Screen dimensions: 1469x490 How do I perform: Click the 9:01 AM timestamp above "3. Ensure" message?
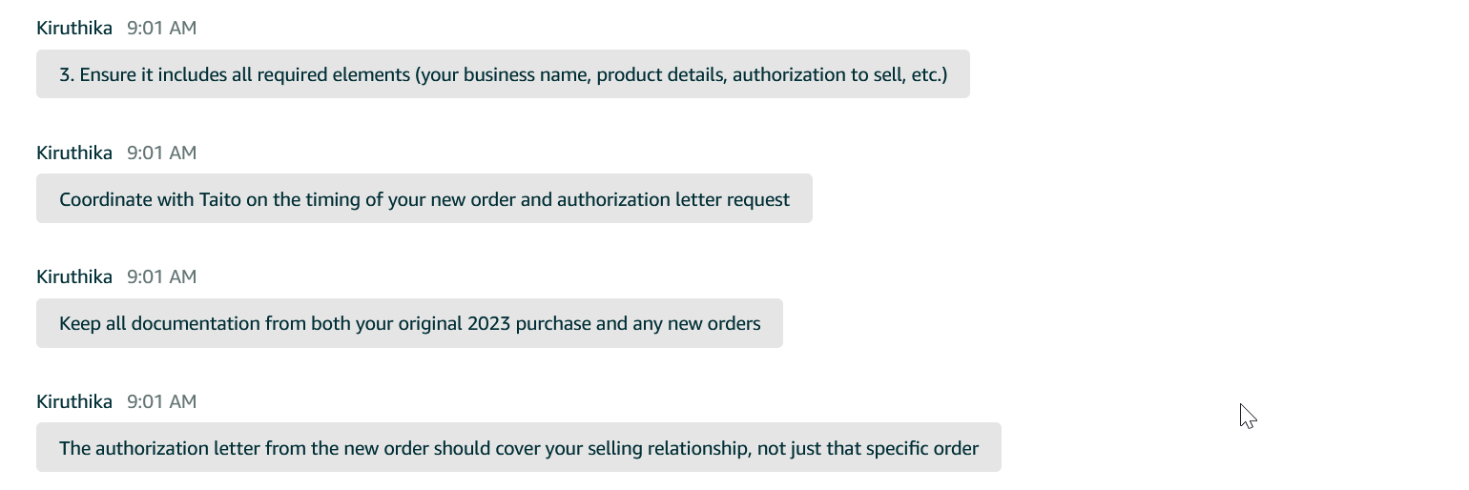coord(161,29)
